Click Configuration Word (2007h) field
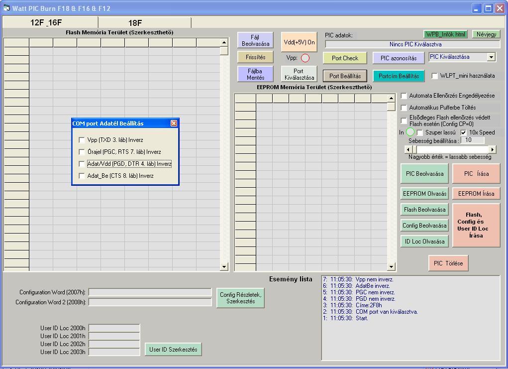Image resolution: width=508 pixels, height=369 pixels. [x=150, y=292]
